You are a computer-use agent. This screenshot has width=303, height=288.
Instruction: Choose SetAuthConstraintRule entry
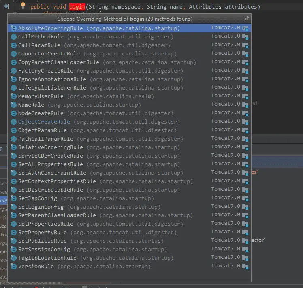click(x=129, y=173)
